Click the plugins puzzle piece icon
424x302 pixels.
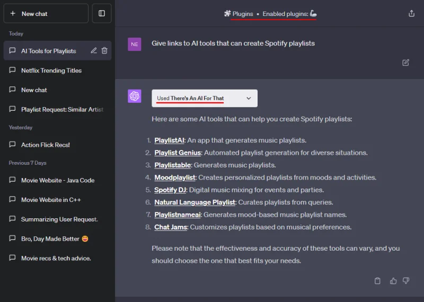[227, 14]
